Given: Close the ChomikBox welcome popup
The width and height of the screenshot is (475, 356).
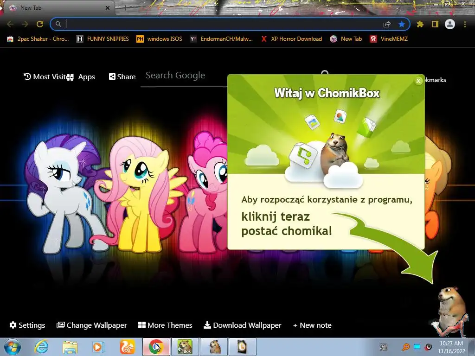Looking at the screenshot, I should pos(418,81).
